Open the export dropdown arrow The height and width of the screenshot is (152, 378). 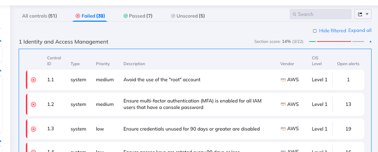(x=367, y=14)
